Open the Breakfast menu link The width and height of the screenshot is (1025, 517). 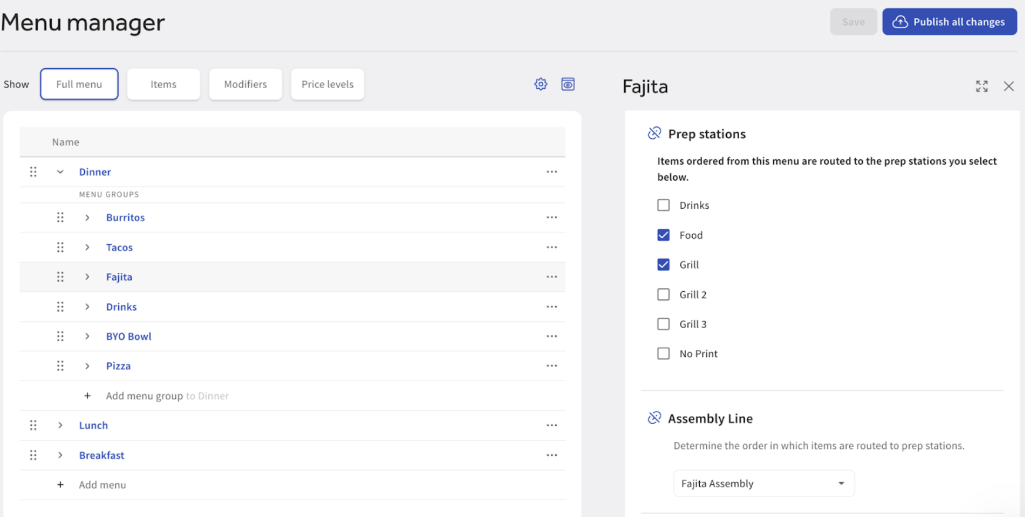[102, 455]
